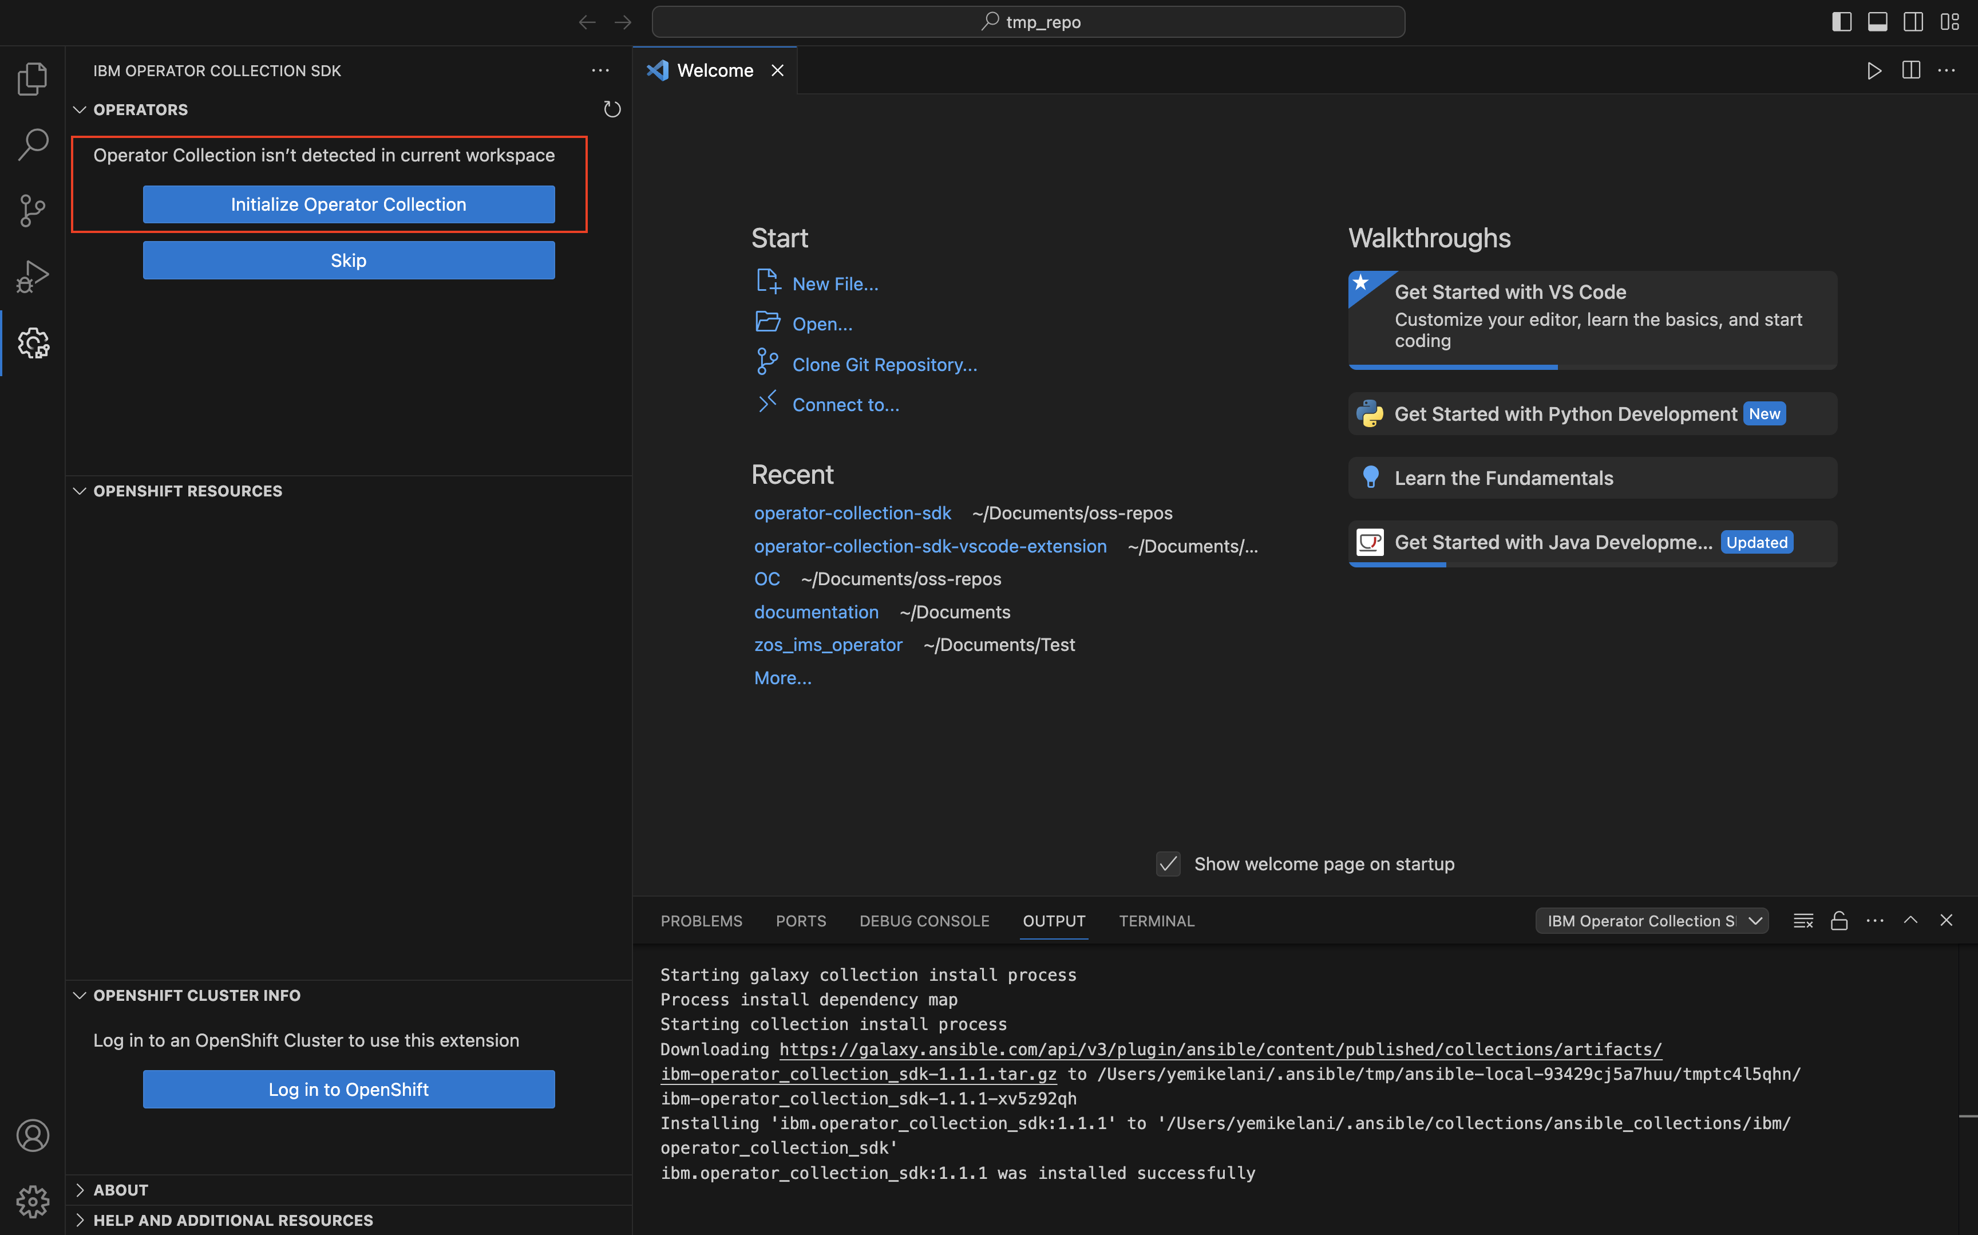Click the Clone Git Repository branch icon
1978x1235 pixels.
pyautogui.click(x=768, y=362)
